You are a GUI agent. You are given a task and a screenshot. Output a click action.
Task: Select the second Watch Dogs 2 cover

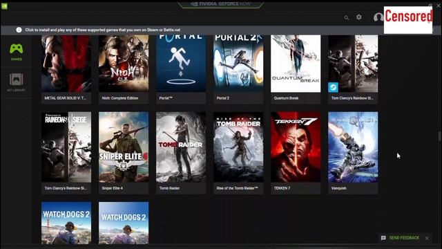124,223
